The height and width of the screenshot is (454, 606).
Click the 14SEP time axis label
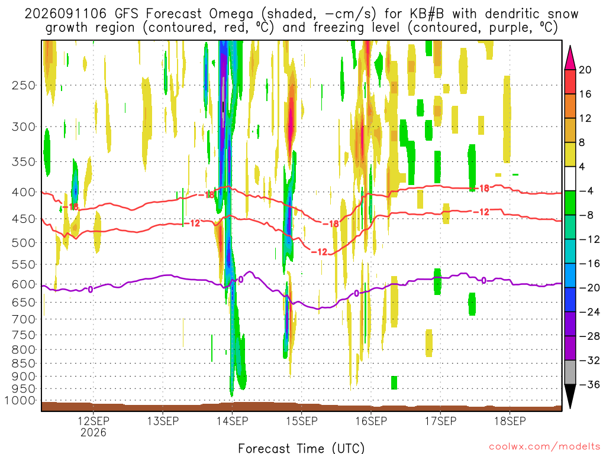point(232,421)
